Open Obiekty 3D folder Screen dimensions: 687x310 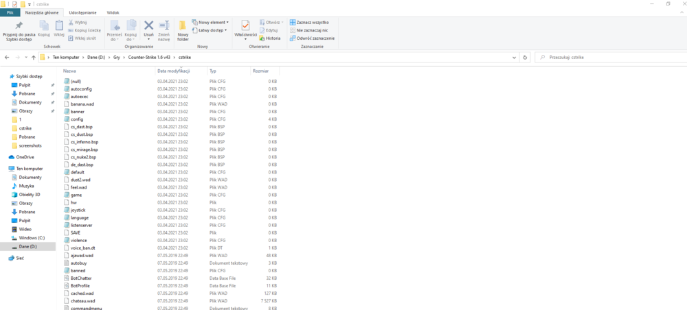28,195
